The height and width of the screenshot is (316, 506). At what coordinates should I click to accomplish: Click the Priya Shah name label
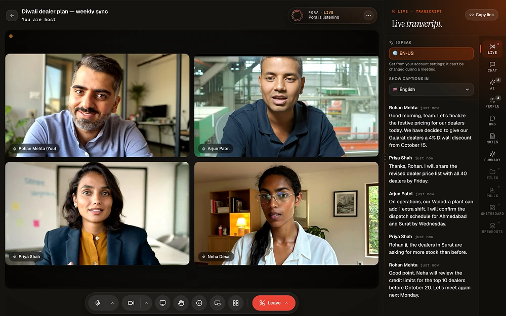[x=26, y=257]
